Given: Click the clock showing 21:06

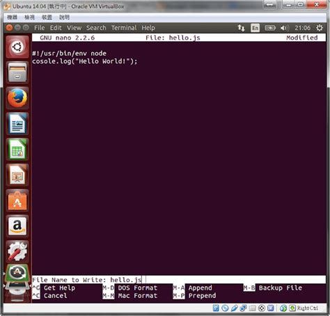Looking at the screenshot, I should tap(302, 28).
